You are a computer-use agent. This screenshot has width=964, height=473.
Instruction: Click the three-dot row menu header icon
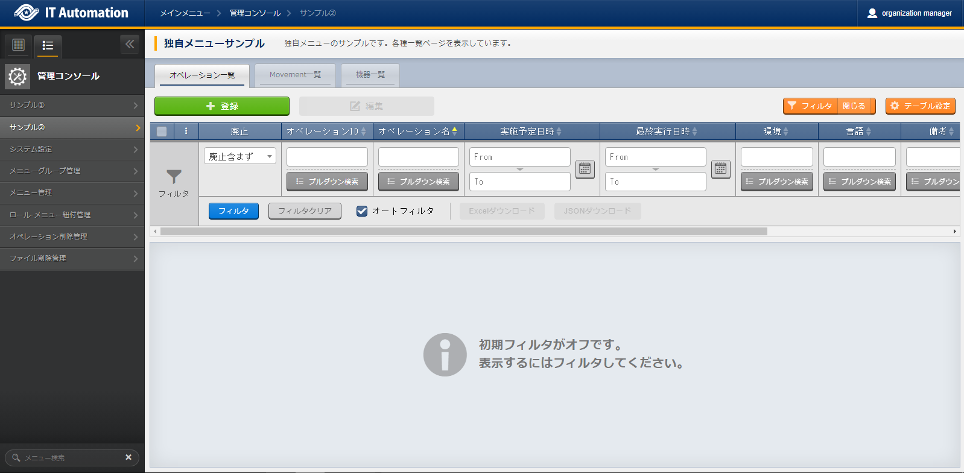pos(186,131)
